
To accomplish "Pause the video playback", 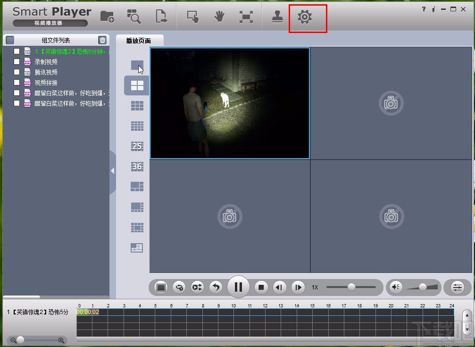I will (x=238, y=287).
